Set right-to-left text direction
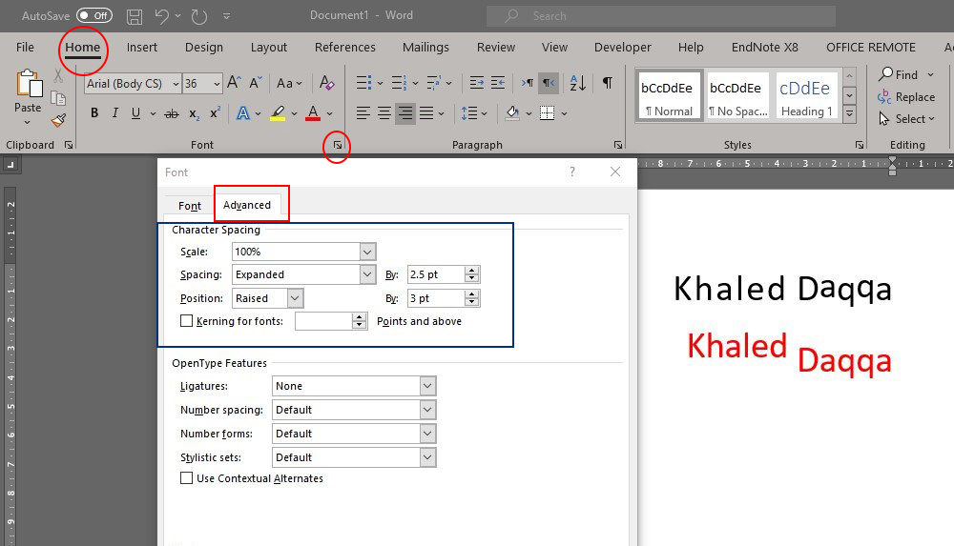The height and width of the screenshot is (546, 954). click(x=549, y=83)
